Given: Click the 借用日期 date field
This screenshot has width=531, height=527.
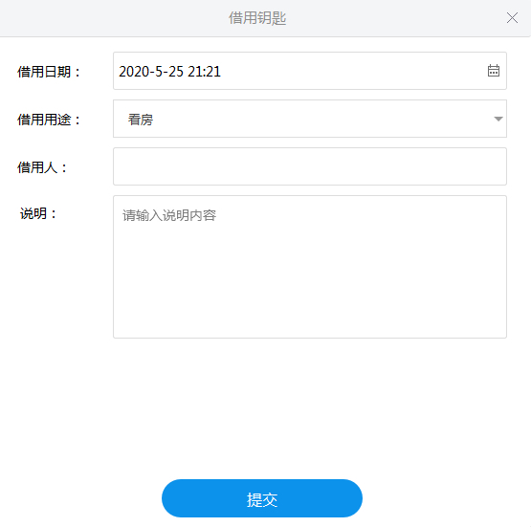Looking at the screenshot, I should pos(310,71).
